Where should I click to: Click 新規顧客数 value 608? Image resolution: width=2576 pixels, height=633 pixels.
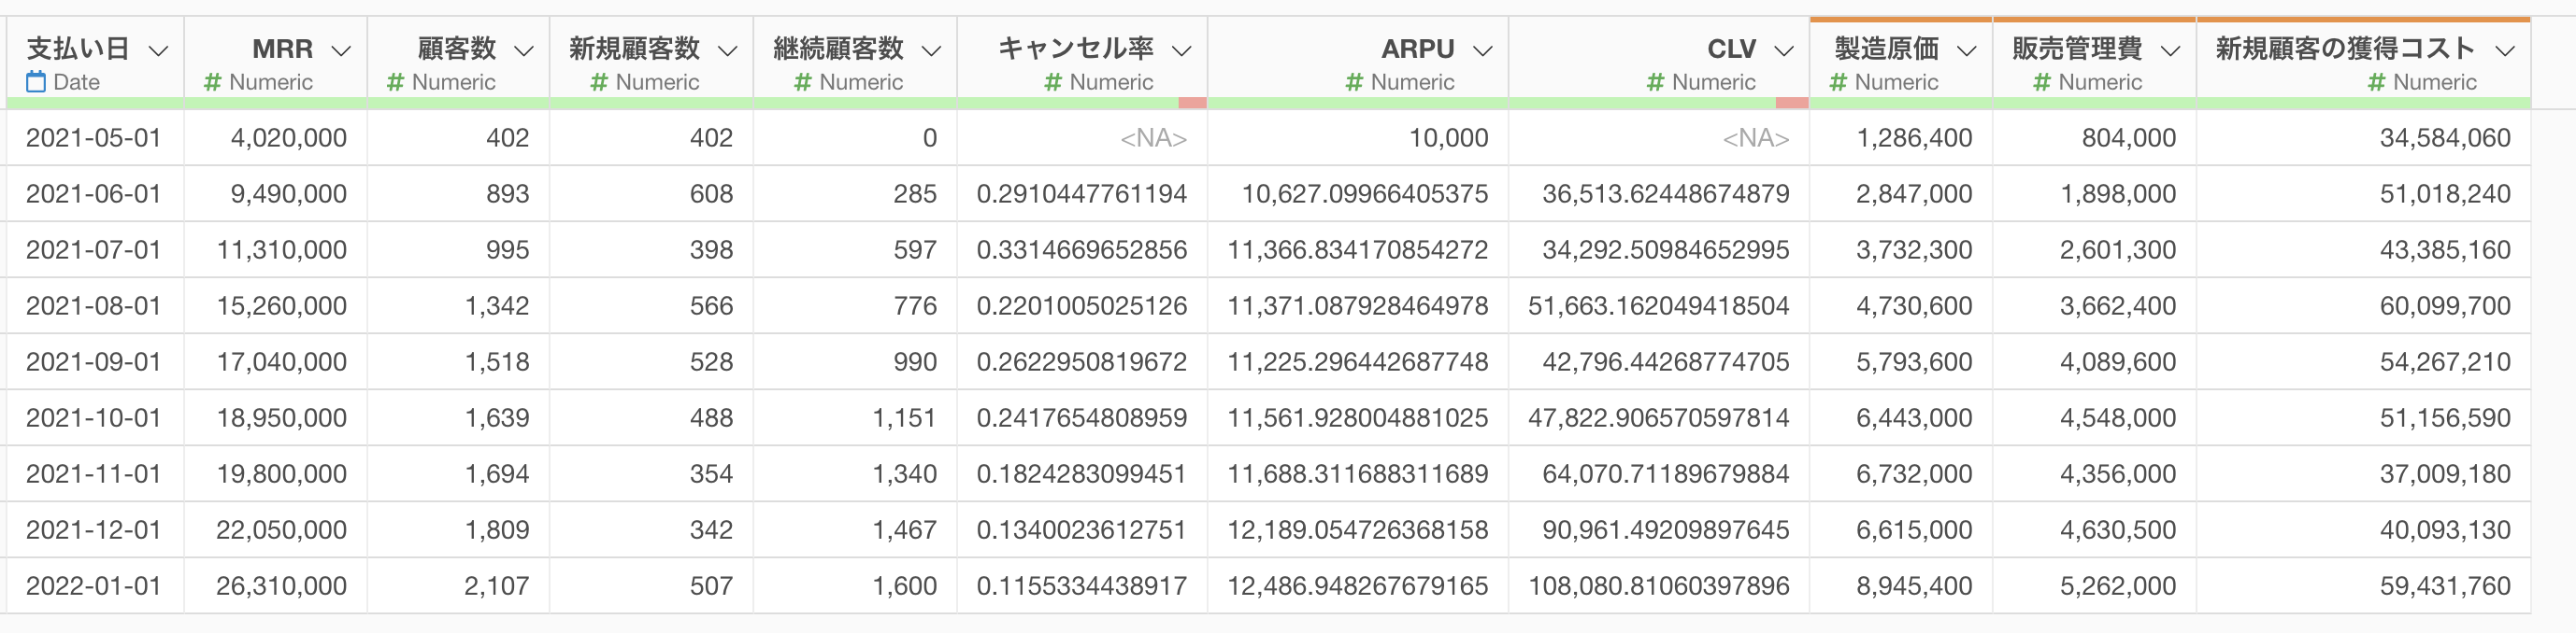point(711,193)
